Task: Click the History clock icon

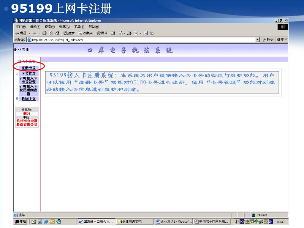Action: (113, 33)
